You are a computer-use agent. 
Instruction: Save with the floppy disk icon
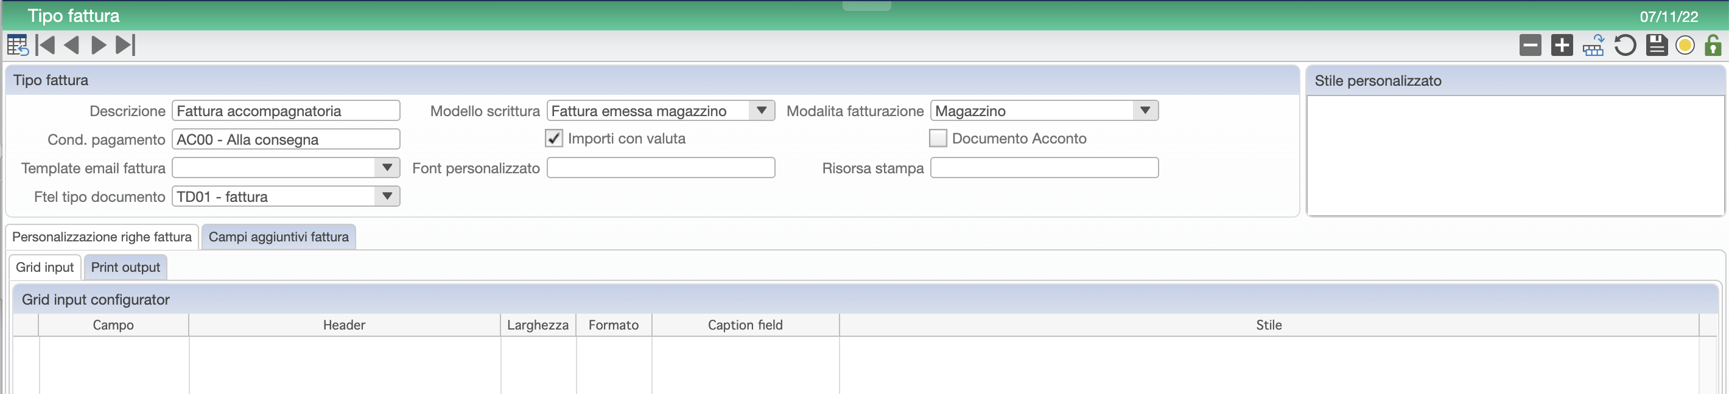click(1656, 45)
